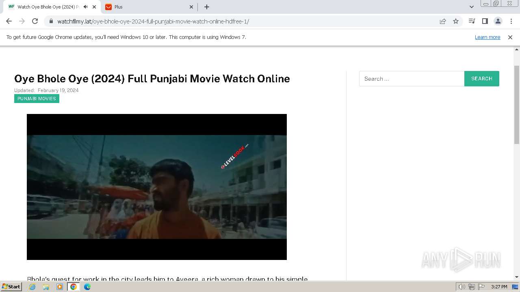
Task: Mute the Watch Oye Bhole Oye tab audio
Action: click(85, 7)
